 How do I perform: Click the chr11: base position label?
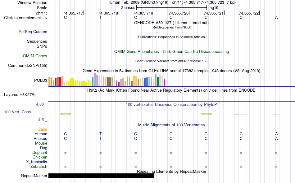41,13
